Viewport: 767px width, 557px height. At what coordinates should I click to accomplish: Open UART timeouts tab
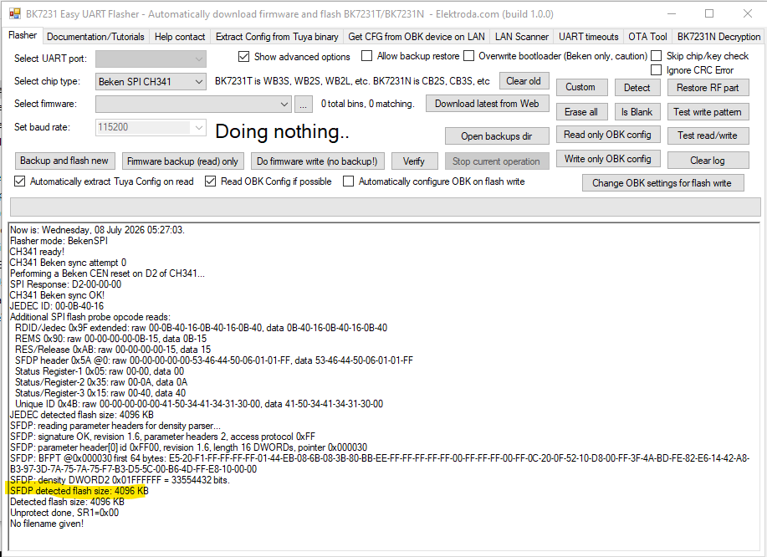589,37
